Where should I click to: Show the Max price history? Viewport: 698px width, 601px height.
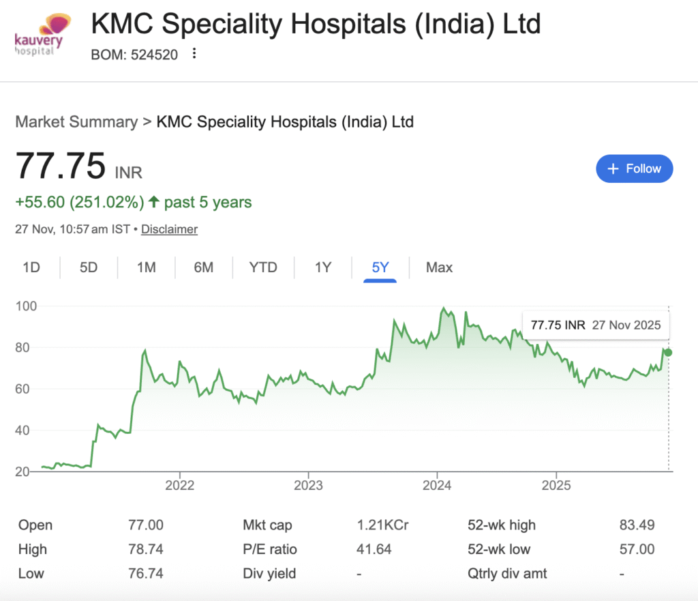(x=439, y=267)
